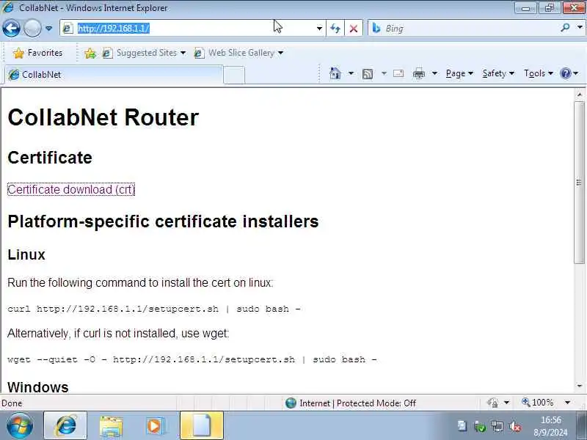Viewport: 587px width, 440px height.
Task: Click the 100% zoom level button
Action: coord(538,403)
